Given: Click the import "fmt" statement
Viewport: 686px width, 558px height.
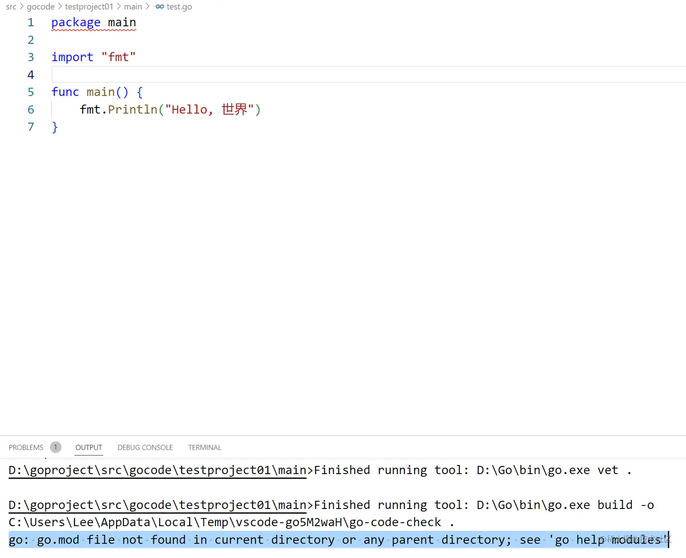Looking at the screenshot, I should click(93, 57).
